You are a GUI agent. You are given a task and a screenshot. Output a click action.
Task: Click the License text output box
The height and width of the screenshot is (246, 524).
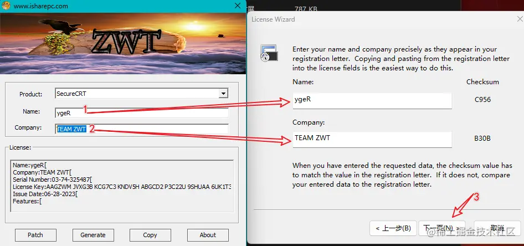pyautogui.click(x=122, y=186)
